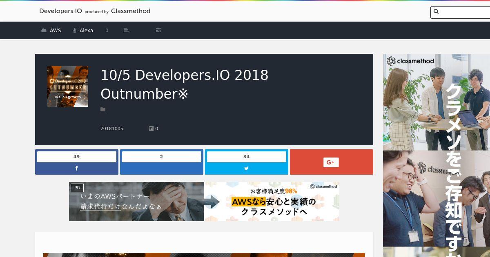Click the bar chart view count icon
The width and height of the screenshot is (490, 257).
coord(151,128)
